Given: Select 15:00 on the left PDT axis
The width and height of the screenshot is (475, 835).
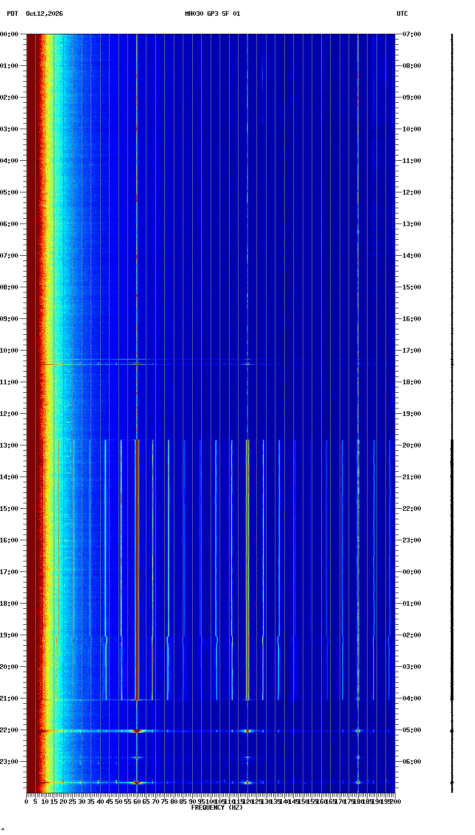Looking at the screenshot, I should (9, 509).
